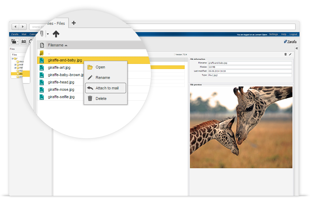
Task: Click the paperclip attach icon
Action: click(42, 34)
